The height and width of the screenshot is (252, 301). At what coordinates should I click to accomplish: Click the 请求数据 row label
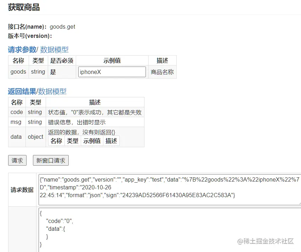pos(22,190)
